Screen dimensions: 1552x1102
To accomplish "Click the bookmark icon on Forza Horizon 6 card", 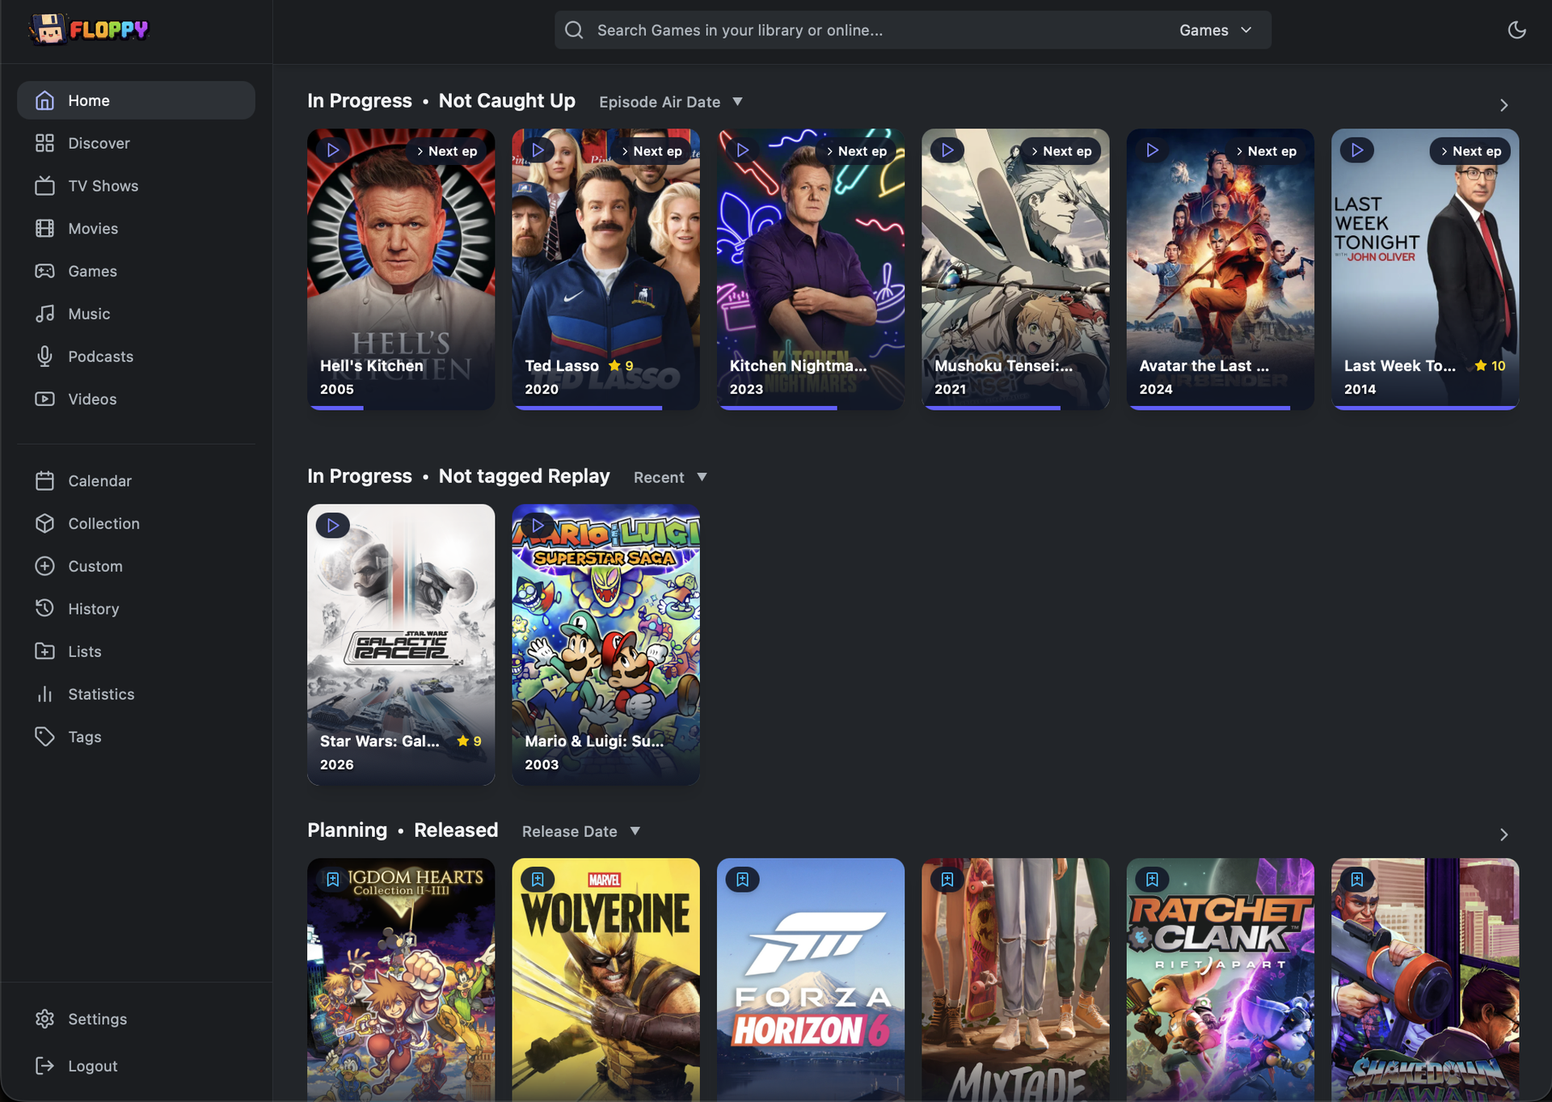I will pos(742,880).
